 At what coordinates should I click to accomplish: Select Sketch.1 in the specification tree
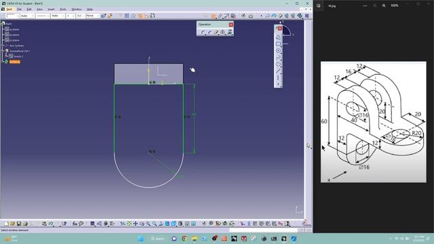pyautogui.click(x=18, y=56)
